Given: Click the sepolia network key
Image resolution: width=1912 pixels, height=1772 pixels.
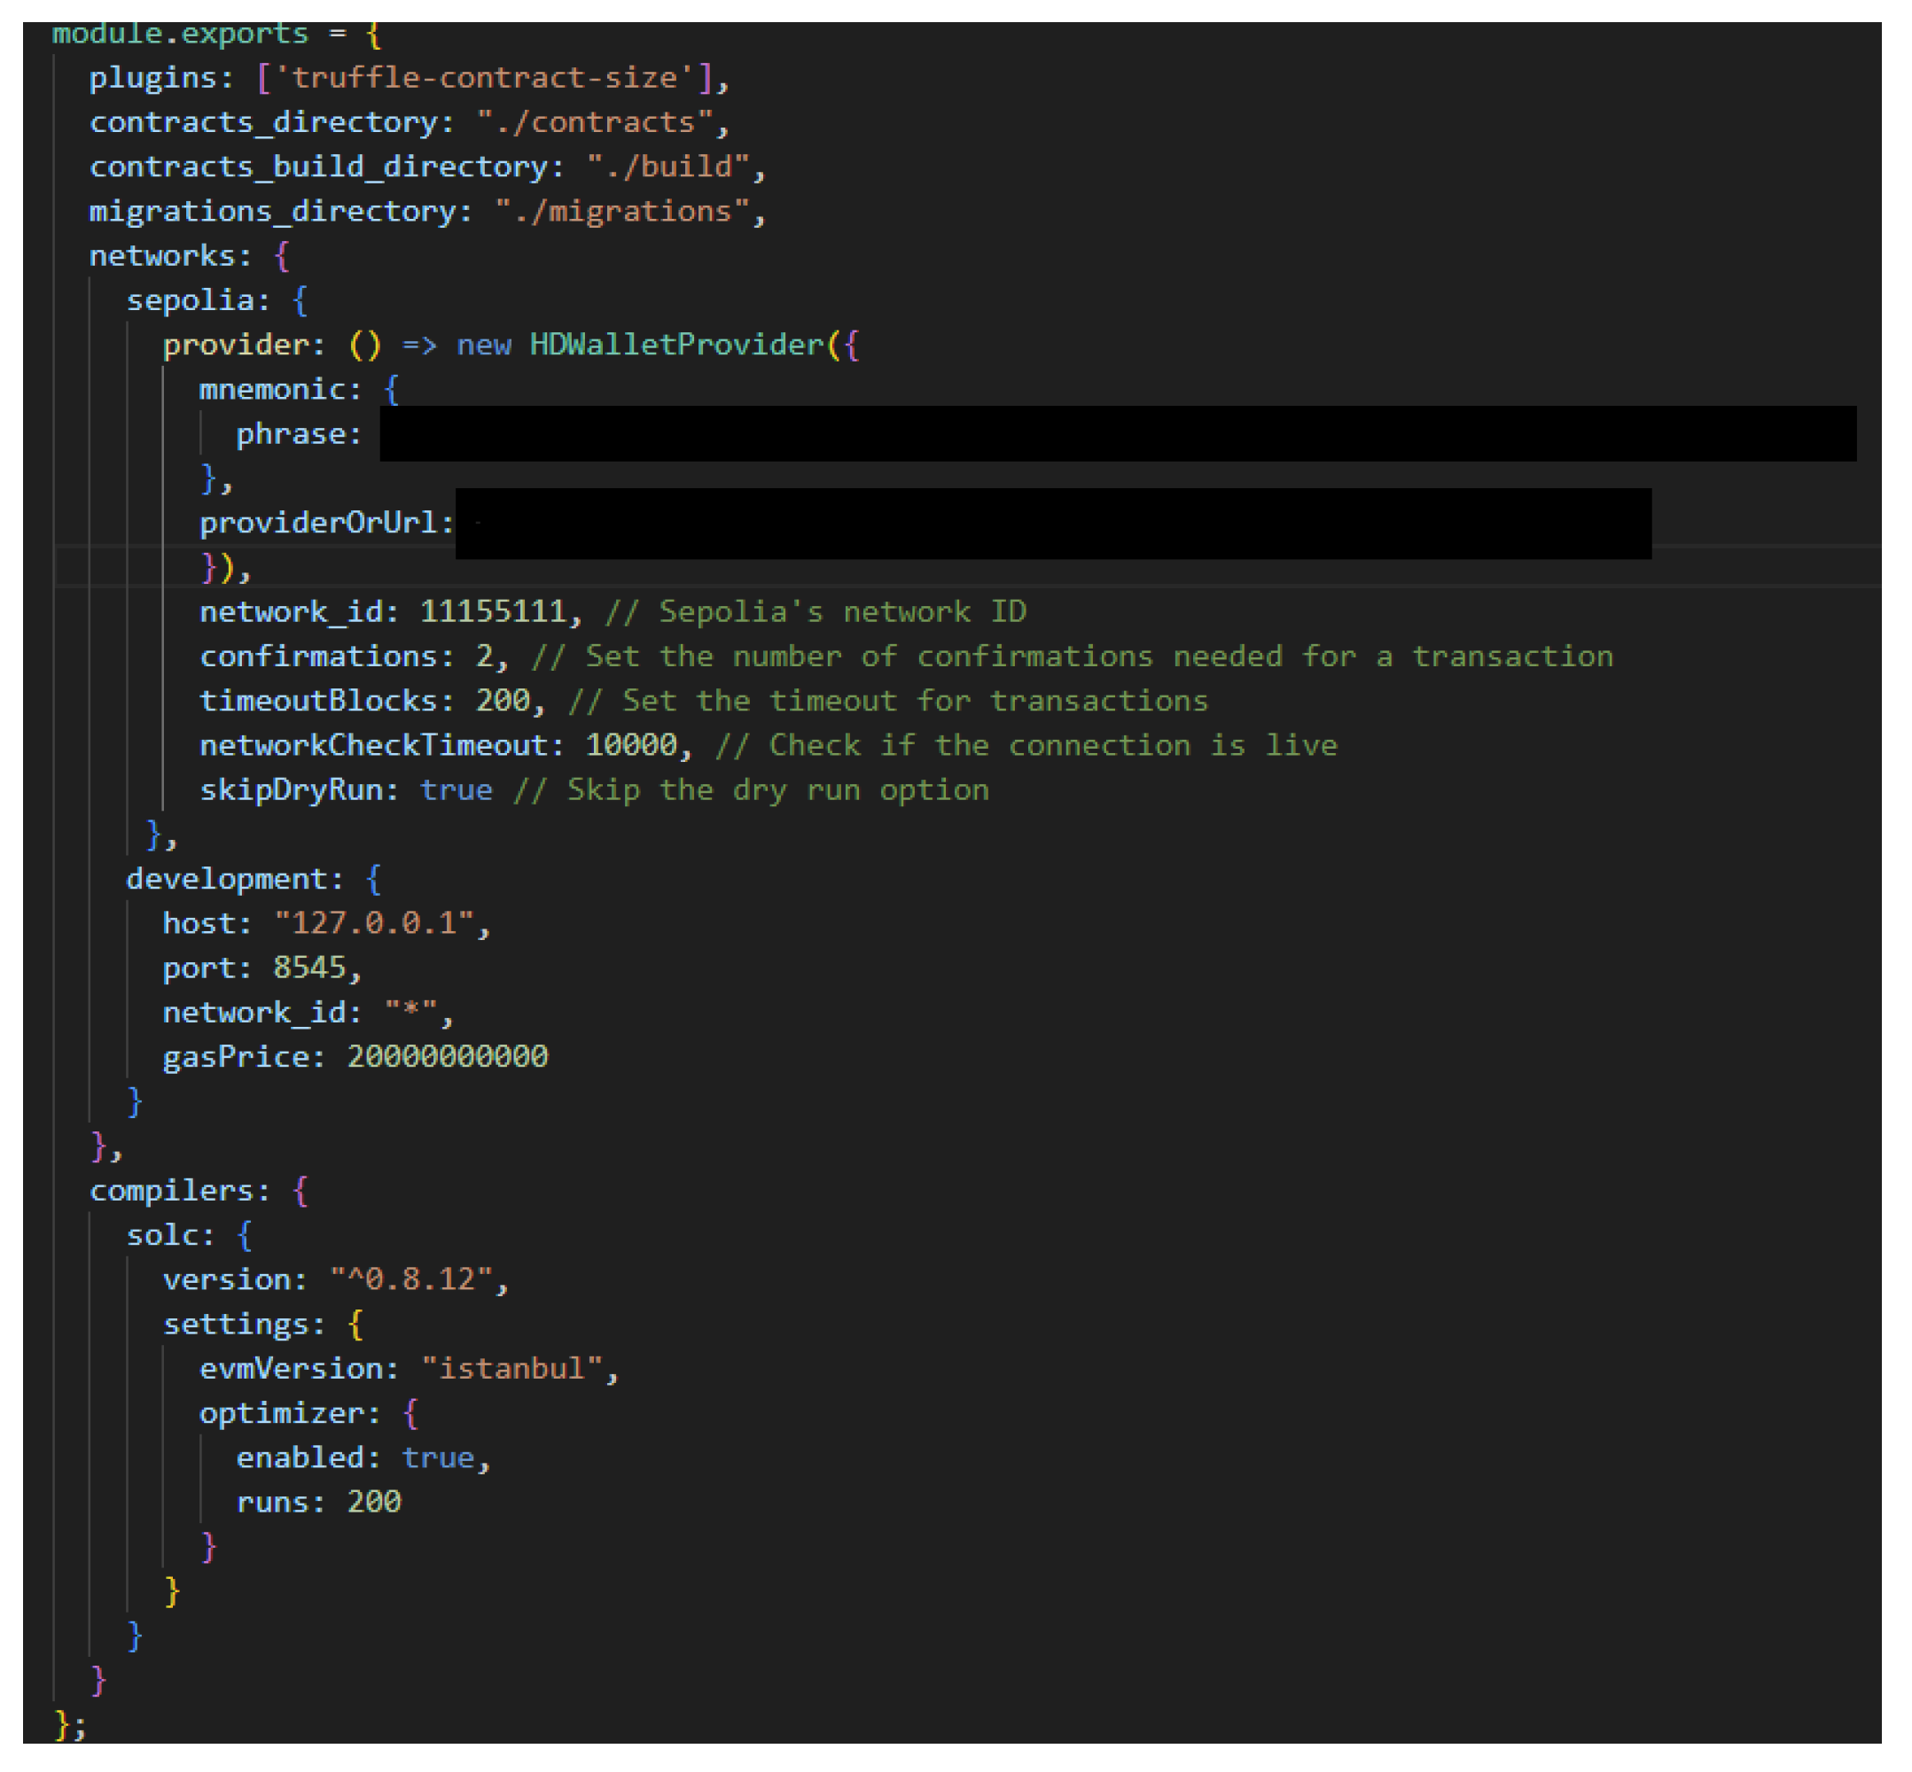Looking at the screenshot, I should [x=190, y=301].
